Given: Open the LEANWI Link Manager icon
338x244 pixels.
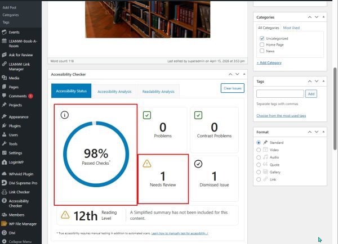Looking at the screenshot, I should tap(4, 64).
